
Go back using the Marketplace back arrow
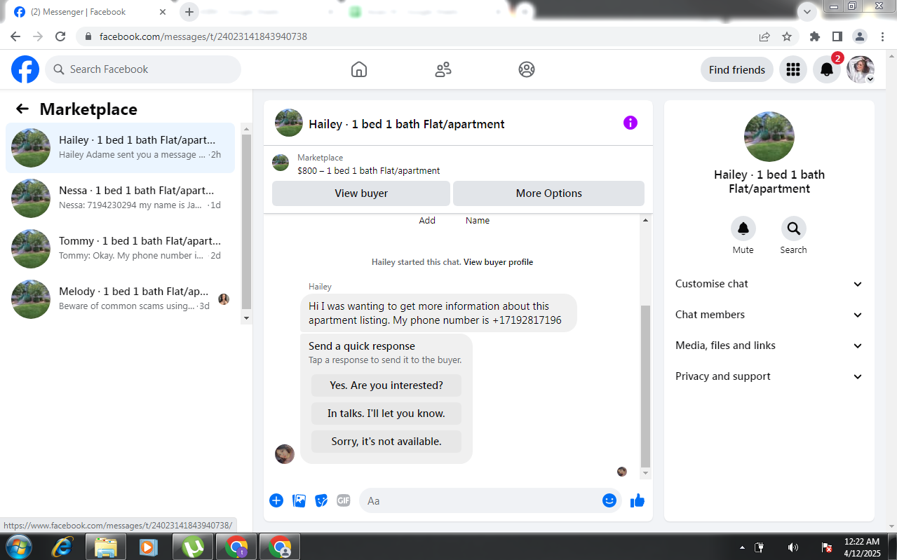(x=22, y=109)
